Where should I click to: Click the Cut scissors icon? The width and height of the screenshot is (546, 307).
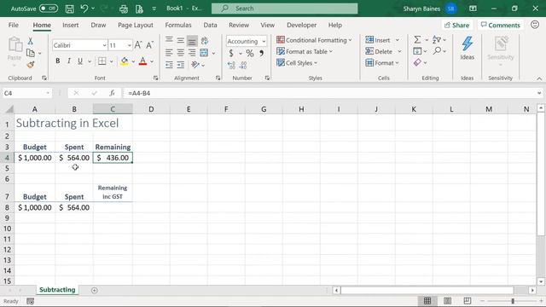31,42
